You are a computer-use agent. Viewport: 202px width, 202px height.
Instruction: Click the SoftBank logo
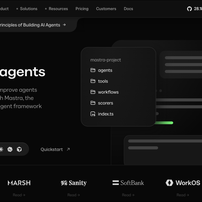[x=128, y=183]
